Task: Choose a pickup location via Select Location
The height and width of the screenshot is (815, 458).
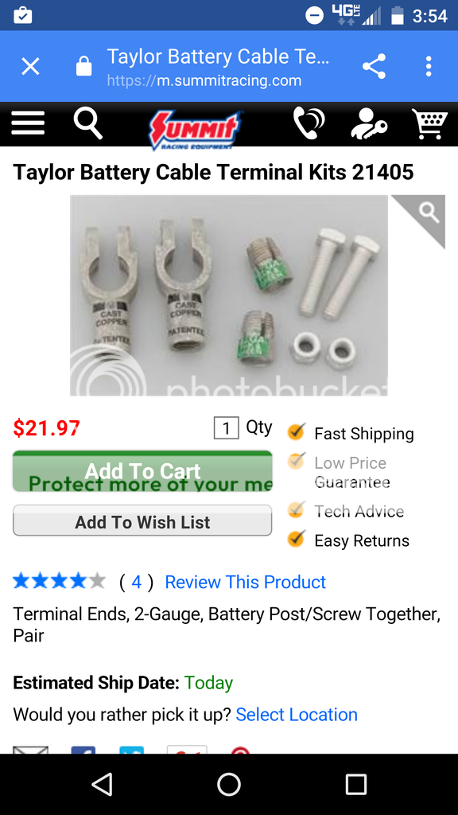Action: (x=297, y=715)
